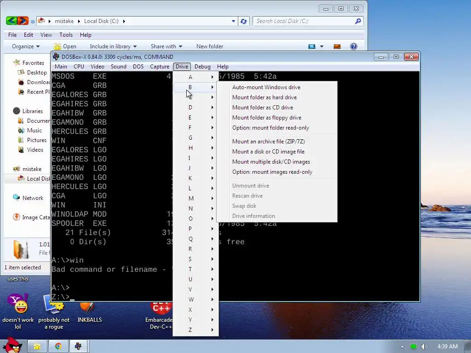Open the Explorer View menu

point(46,35)
